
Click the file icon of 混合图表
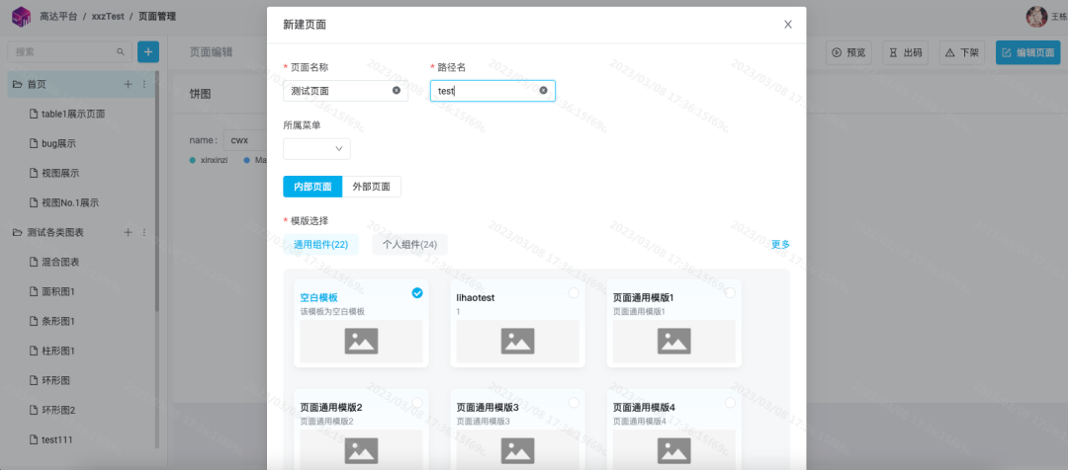pyautogui.click(x=33, y=262)
